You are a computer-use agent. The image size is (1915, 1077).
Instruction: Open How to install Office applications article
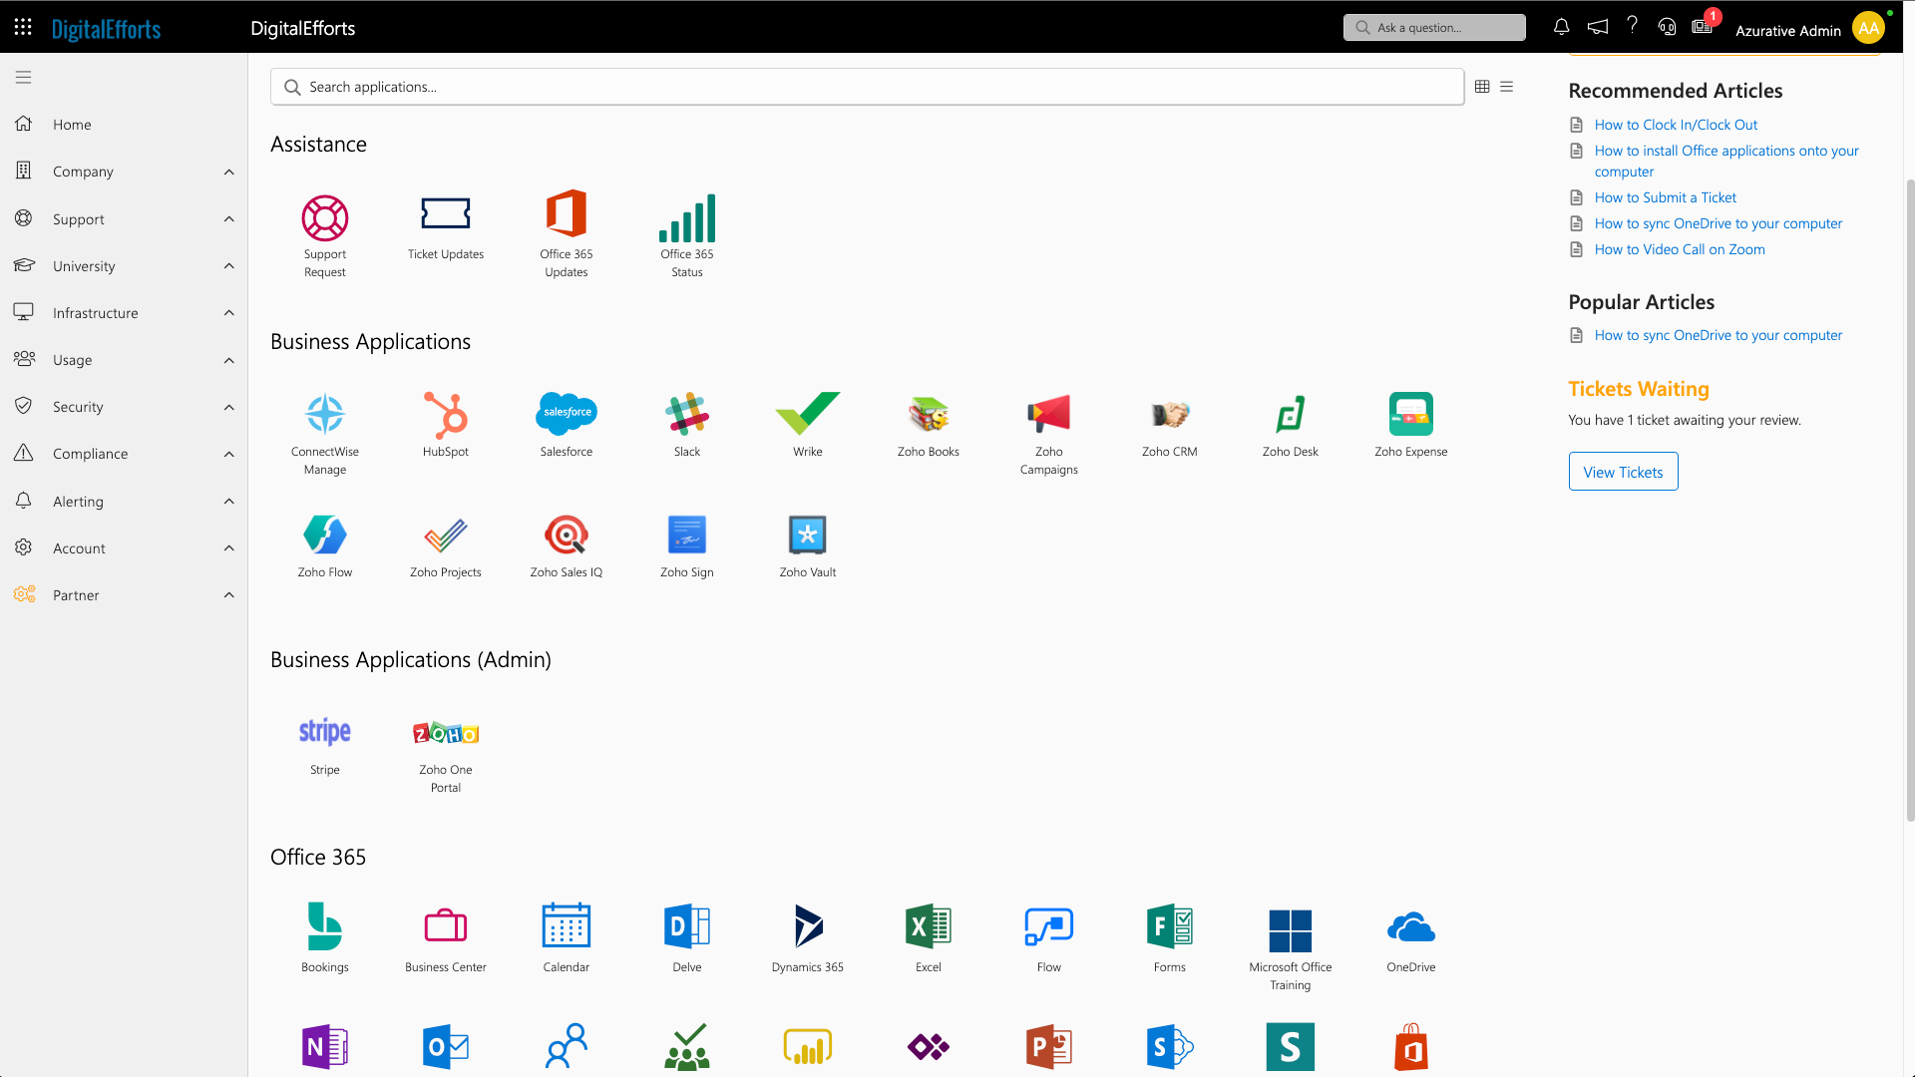(x=1726, y=161)
